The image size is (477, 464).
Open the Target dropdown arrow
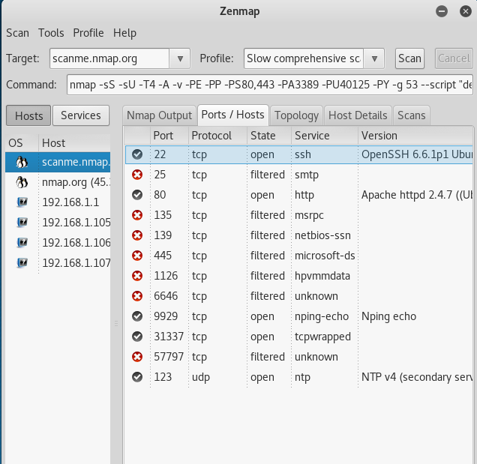tap(180, 58)
